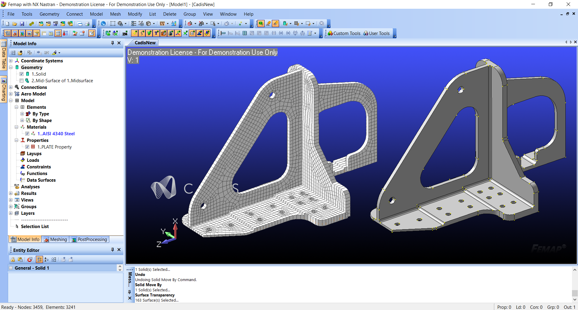Click the Loads tree item
Screen dimensions: 578x310
pyautogui.click(x=33, y=160)
